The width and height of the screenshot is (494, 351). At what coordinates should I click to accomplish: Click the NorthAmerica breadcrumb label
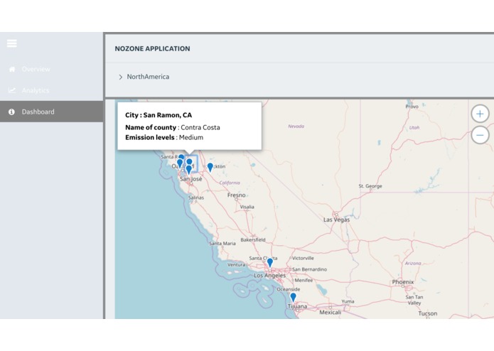pyautogui.click(x=148, y=77)
